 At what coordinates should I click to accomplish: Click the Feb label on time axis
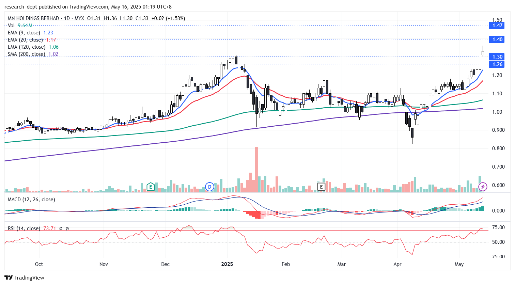click(x=286, y=264)
